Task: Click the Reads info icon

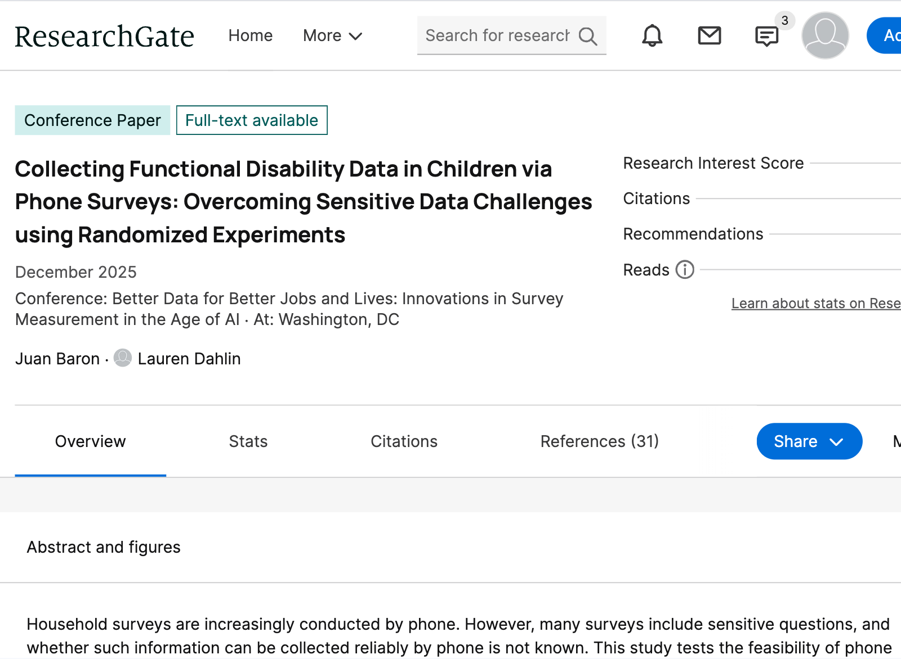Action: pyautogui.click(x=685, y=270)
